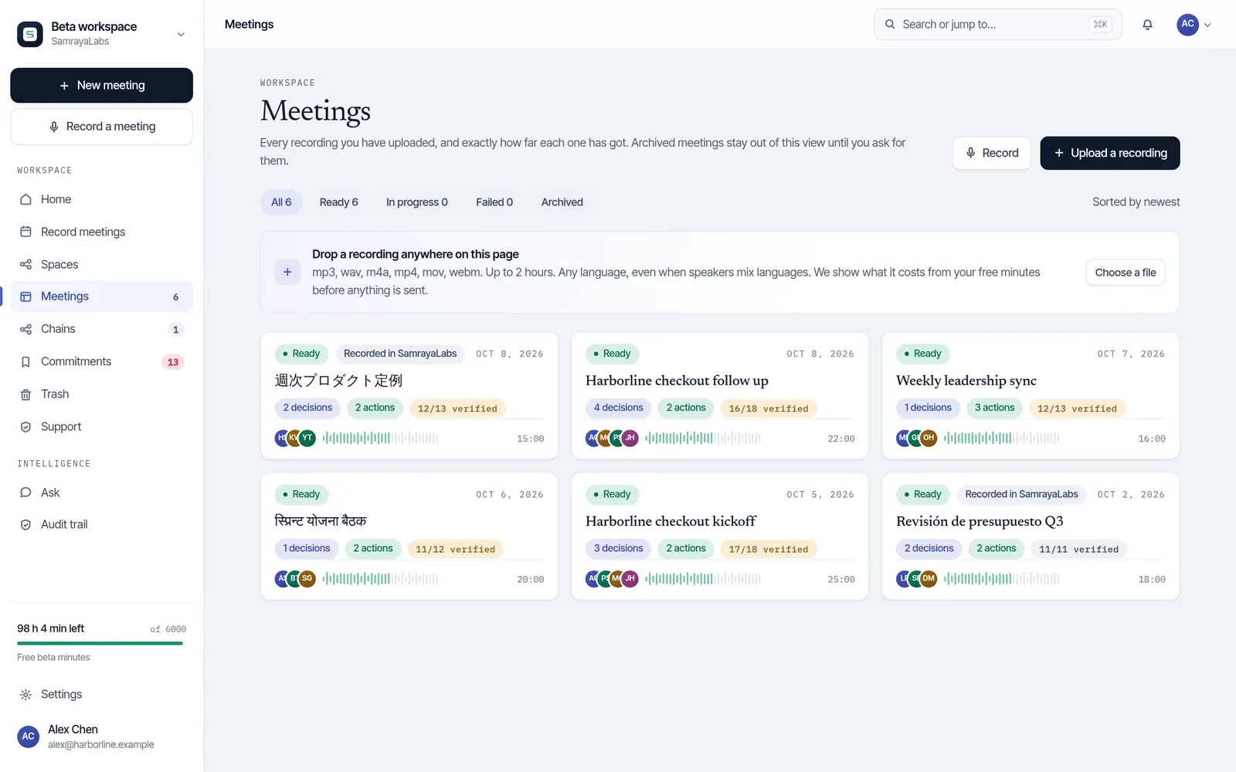This screenshot has width=1236, height=772.
Task: Focus the Search or jump to field
Action: tap(998, 25)
